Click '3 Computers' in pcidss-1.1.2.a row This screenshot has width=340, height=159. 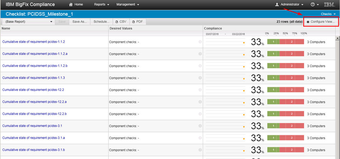[316, 54]
